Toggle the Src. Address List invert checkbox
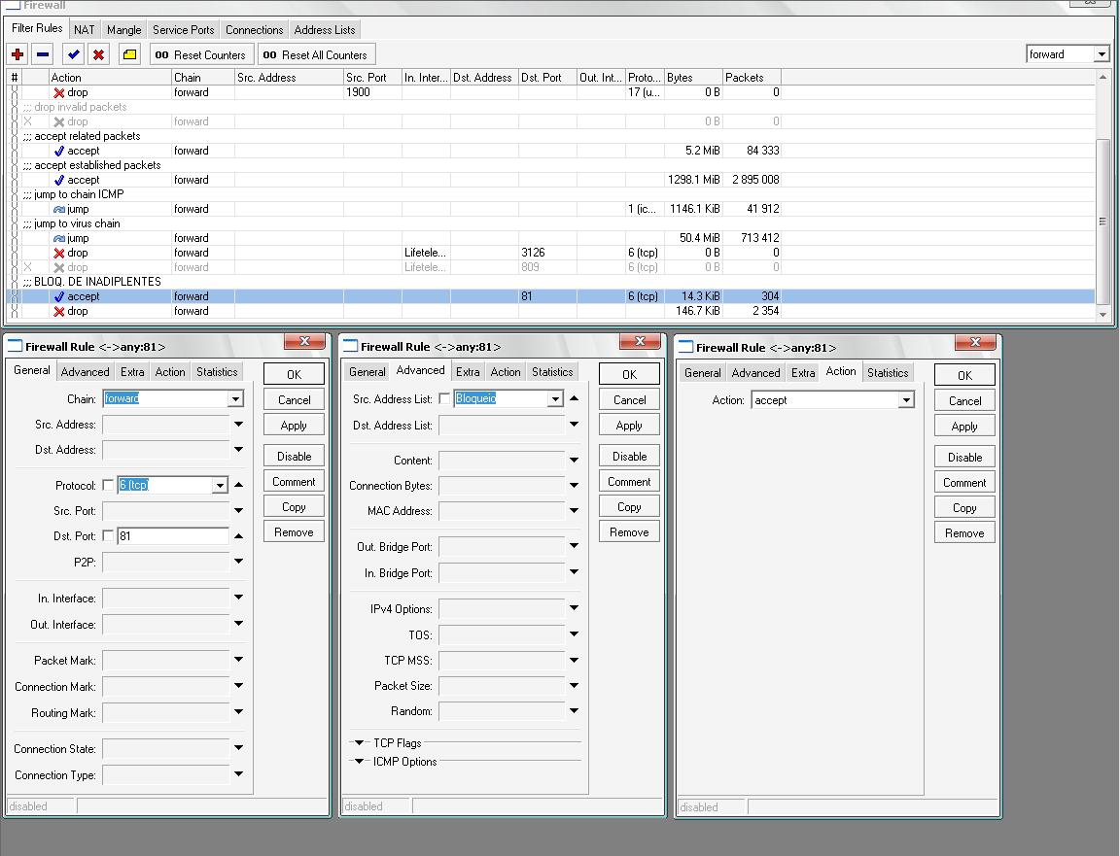The height and width of the screenshot is (856, 1120). 444,398
